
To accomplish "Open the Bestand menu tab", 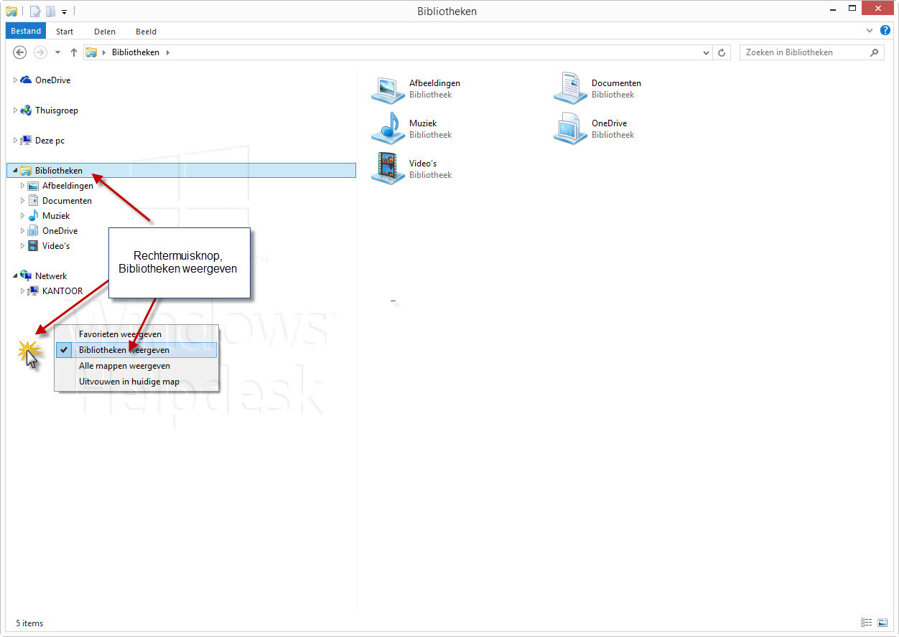I will [26, 32].
